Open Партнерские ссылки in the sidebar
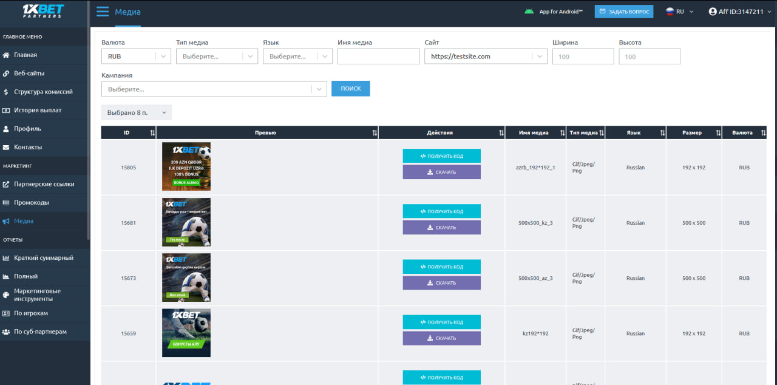Image resolution: width=777 pixels, height=385 pixels. click(44, 184)
